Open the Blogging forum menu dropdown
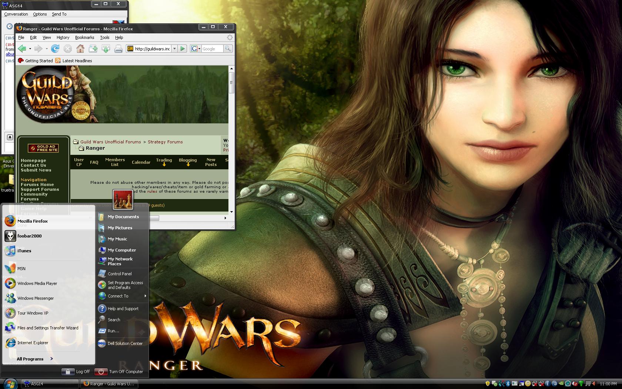The height and width of the screenshot is (389, 622). 188,162
